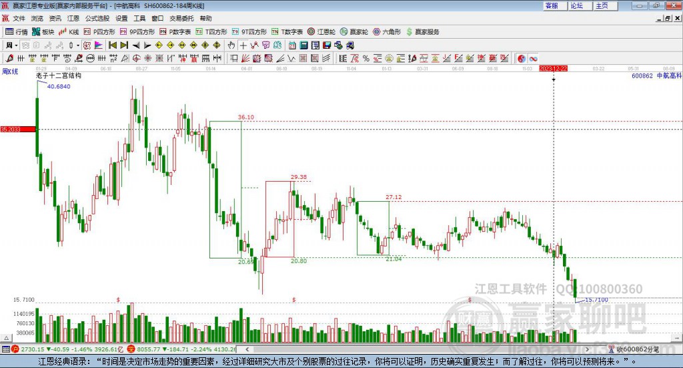The image size is (683, 368).
Task: Select the Gann fan lines tool
Action: point(245,58)
